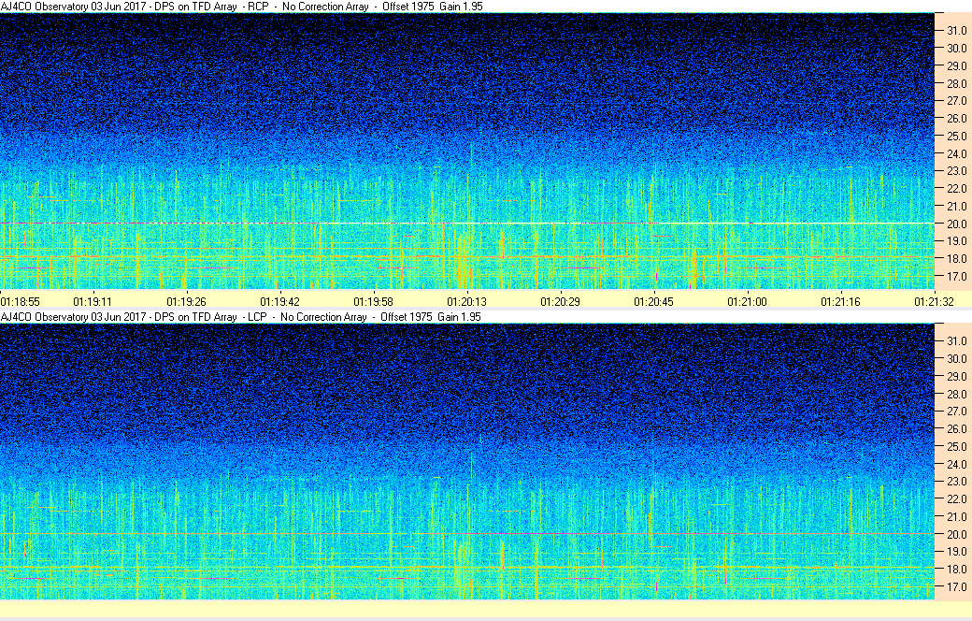Pick the 01:19:42 time axis label
This screenshot has height=621, width=972.
click(x=279, y=301)
